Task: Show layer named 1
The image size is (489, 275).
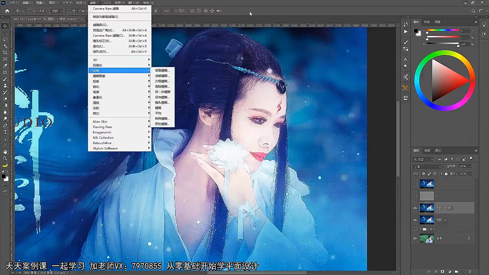Action: (415, 184)
